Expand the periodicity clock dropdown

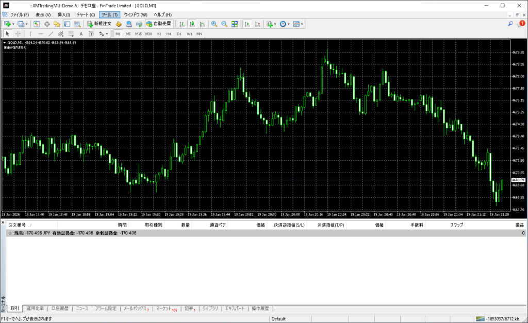click(x=289, y=24)
